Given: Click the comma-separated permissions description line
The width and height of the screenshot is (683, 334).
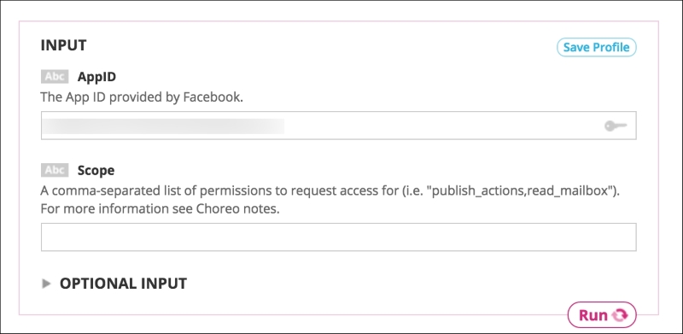Looking at the screenshot, I should pyautogui.click(x=330, y=191).
